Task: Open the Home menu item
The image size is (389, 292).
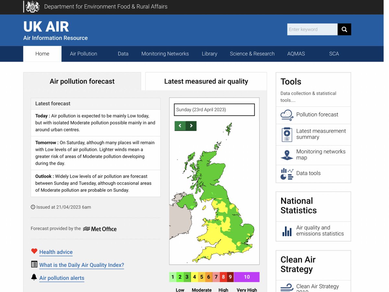Action: pos(42,54)
